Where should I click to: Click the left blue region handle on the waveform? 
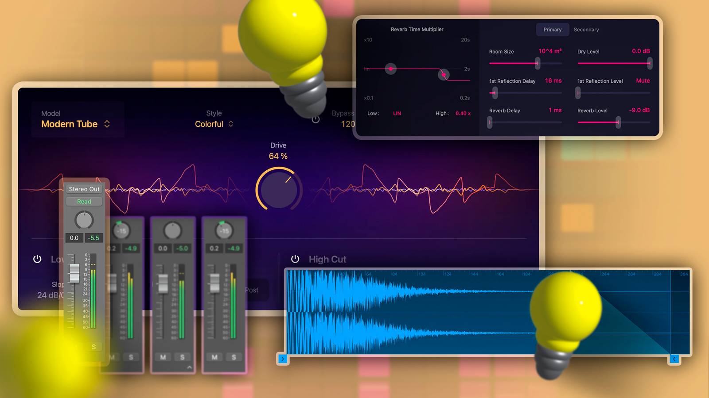283,359
